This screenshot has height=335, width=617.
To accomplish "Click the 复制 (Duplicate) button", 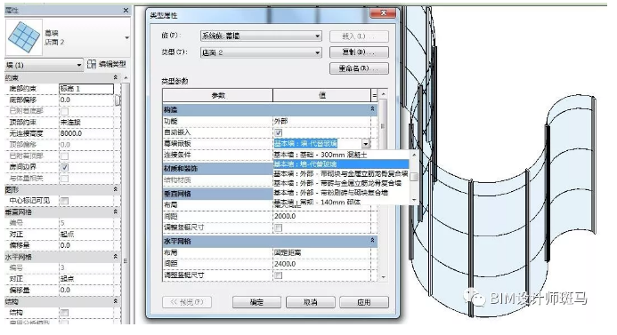I will [359, 52].
